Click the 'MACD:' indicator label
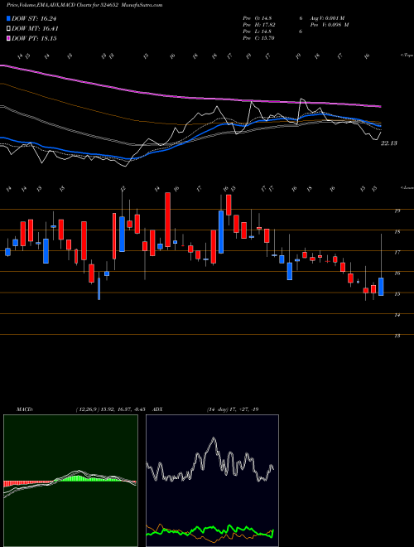 click(x=25, y=409)
